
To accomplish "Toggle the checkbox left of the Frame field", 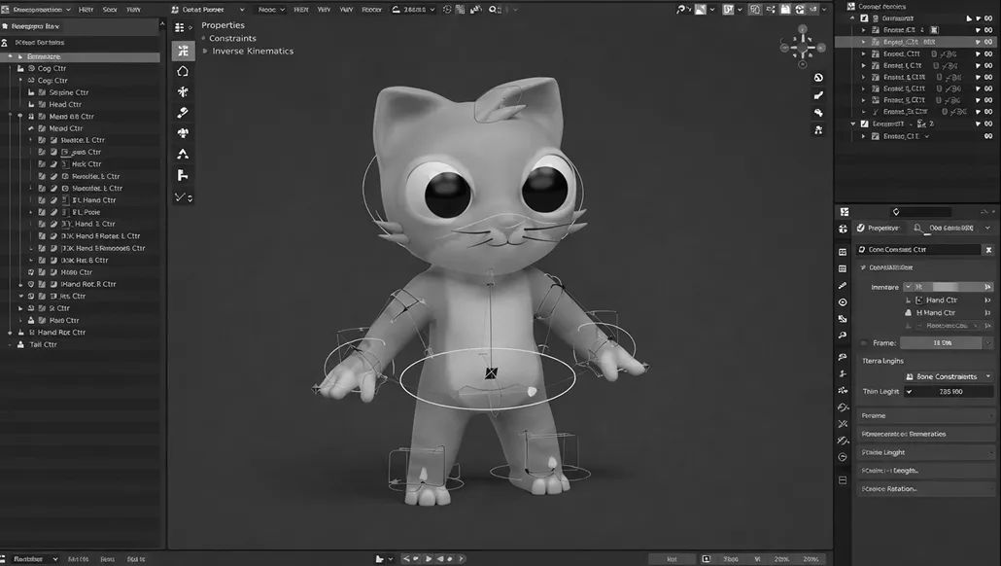I will [x=864, y=343].
